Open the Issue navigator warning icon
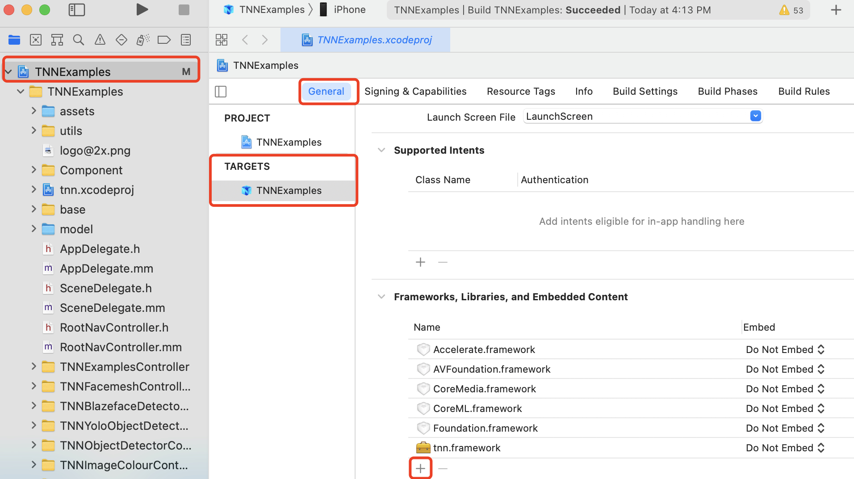 pos(100,40)
